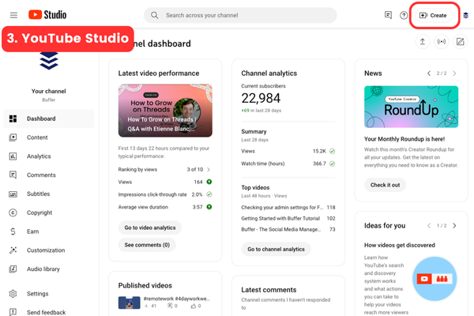Viewport: 474px width, 316px height.
Task: Click the Watch time check icon
Action: (332, 164)
